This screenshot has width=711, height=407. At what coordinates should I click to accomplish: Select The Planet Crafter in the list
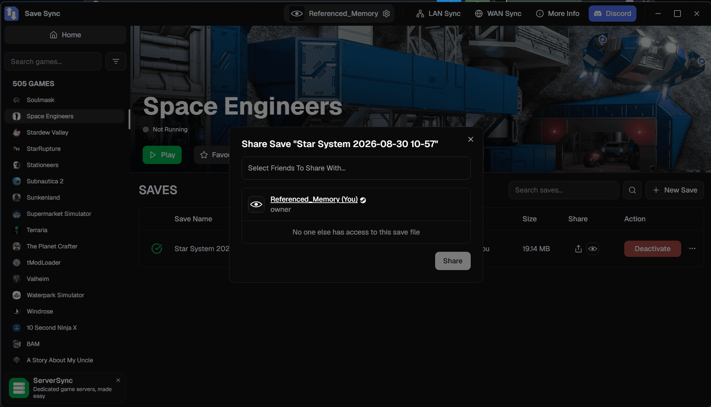click(x=64, y=246)
